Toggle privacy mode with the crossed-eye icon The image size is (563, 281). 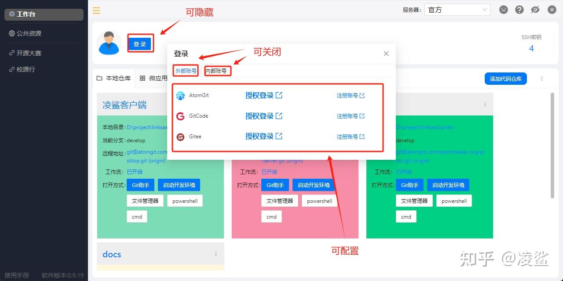coord(535,9)
